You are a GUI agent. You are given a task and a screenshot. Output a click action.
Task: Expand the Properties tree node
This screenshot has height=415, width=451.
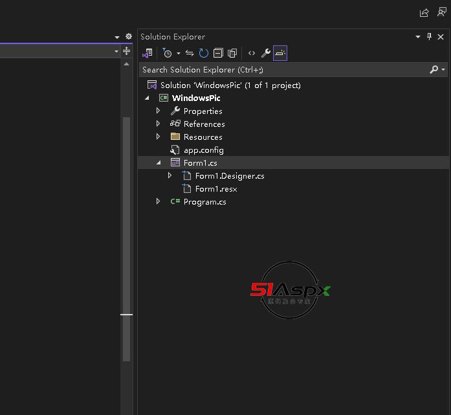[159, 111]
